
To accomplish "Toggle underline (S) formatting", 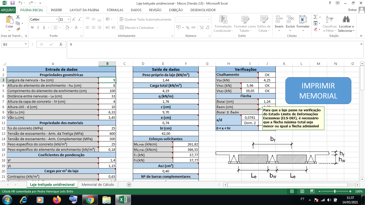I will tap(44, 27).
